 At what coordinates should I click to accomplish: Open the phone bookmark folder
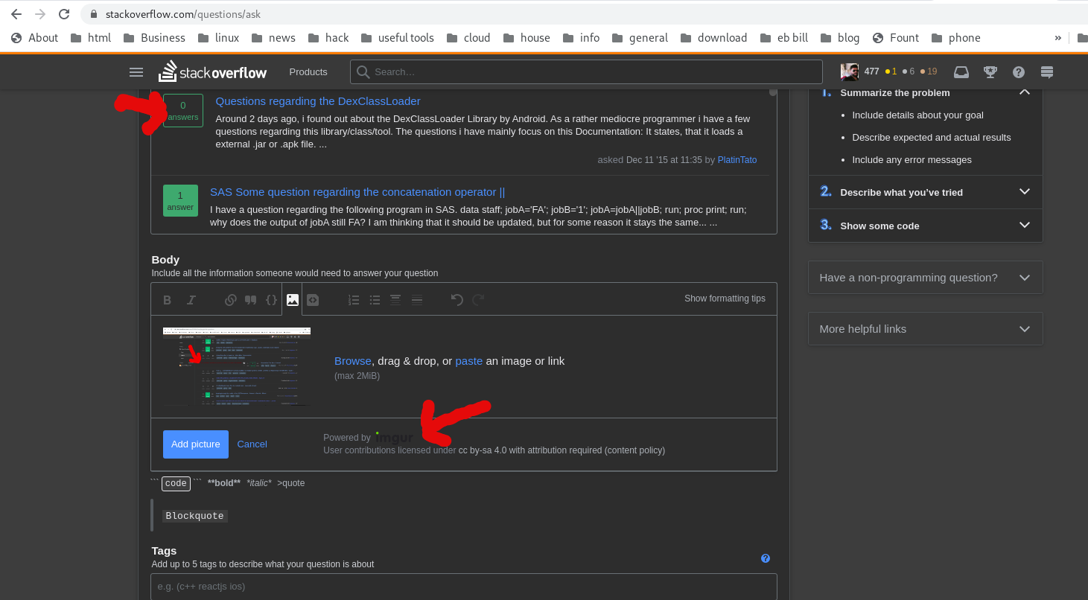pyautogui.click(x=955, y=38)
